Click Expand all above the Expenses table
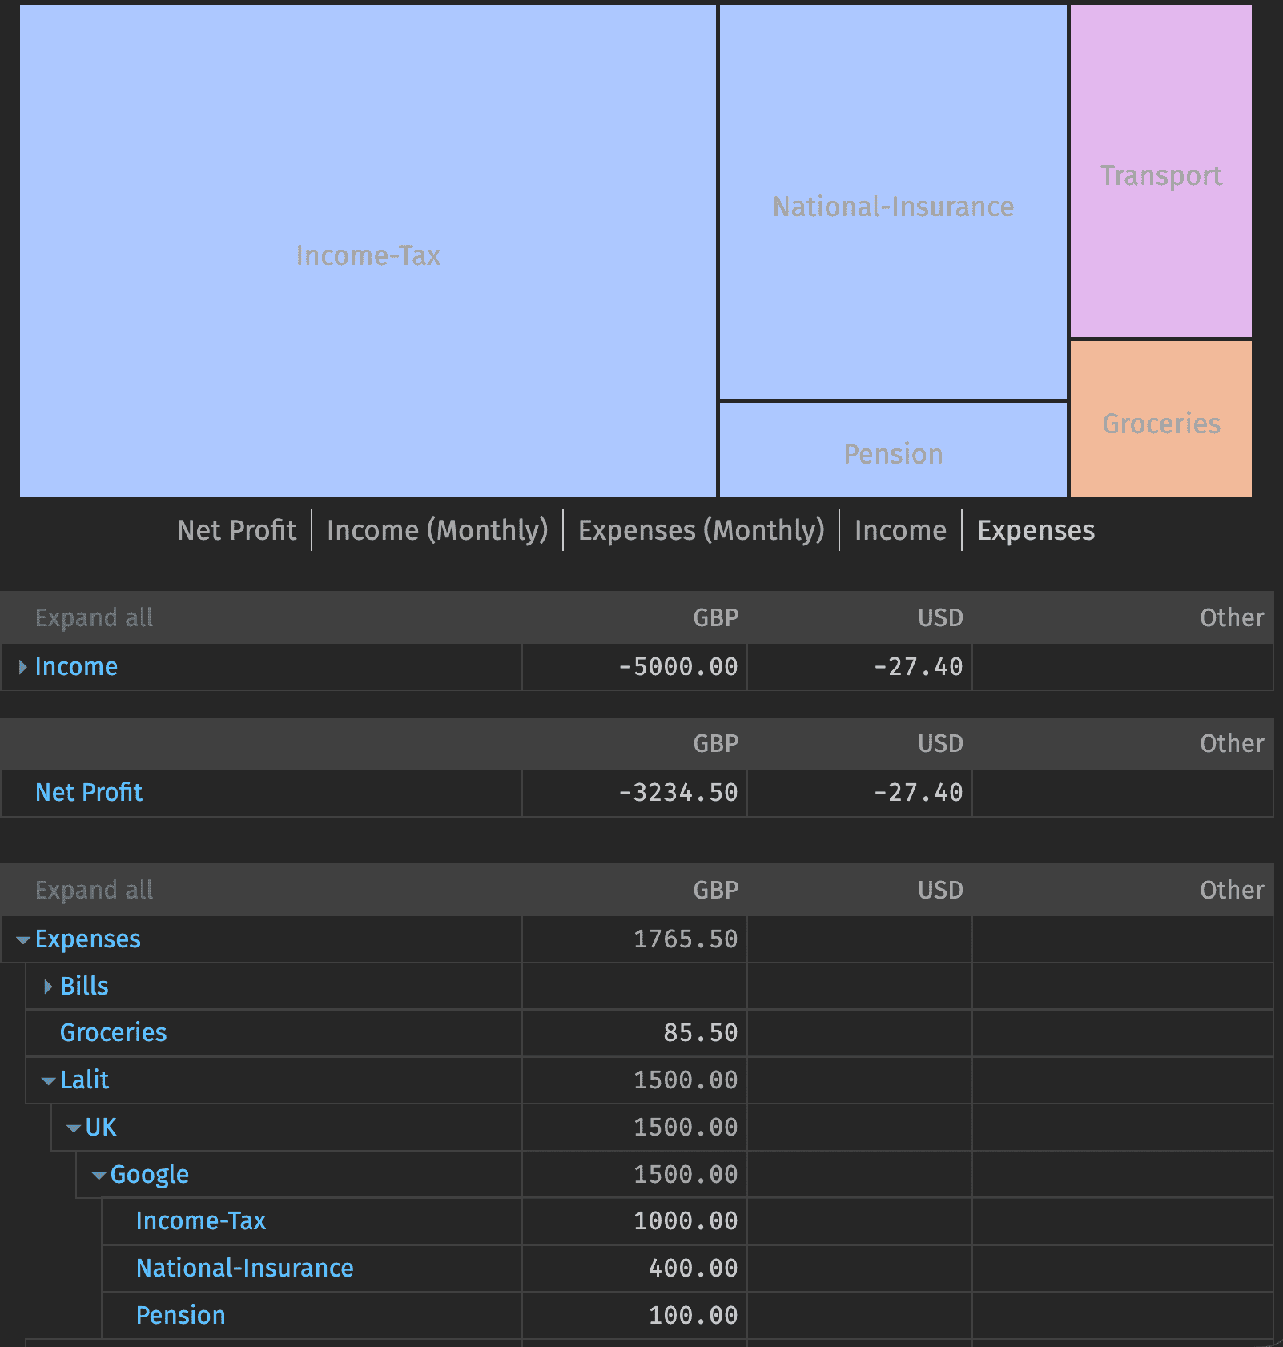The width and height of the screenshot is (1283, 1347). (93, 890)
